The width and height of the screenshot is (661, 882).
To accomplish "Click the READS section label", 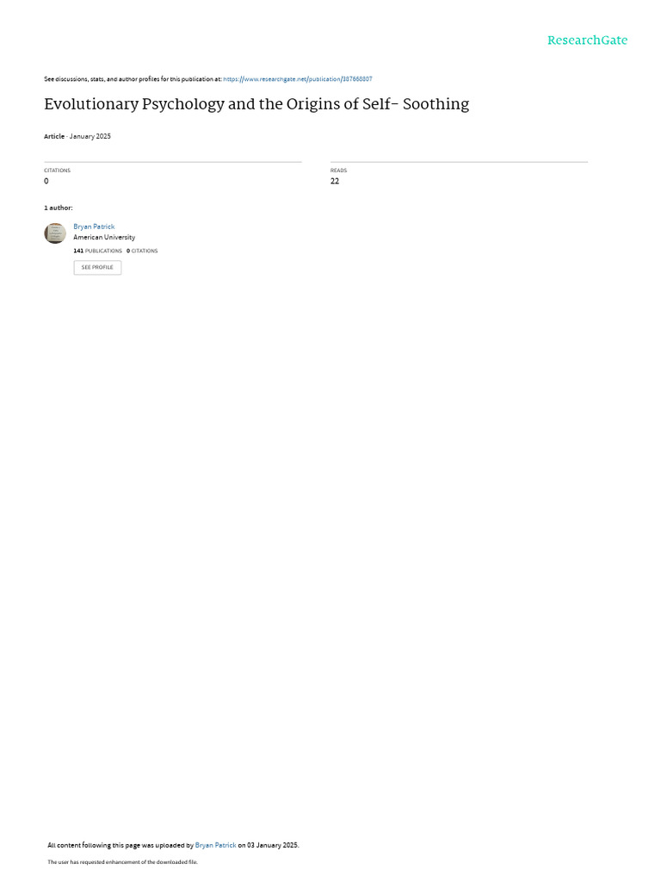I will coord(338,171).
